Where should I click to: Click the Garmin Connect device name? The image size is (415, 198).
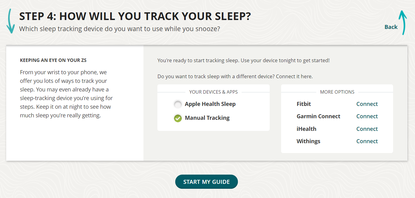318,116
